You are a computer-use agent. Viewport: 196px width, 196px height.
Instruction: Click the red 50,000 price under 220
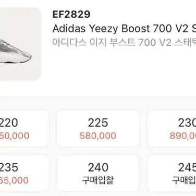pos(15,136)
